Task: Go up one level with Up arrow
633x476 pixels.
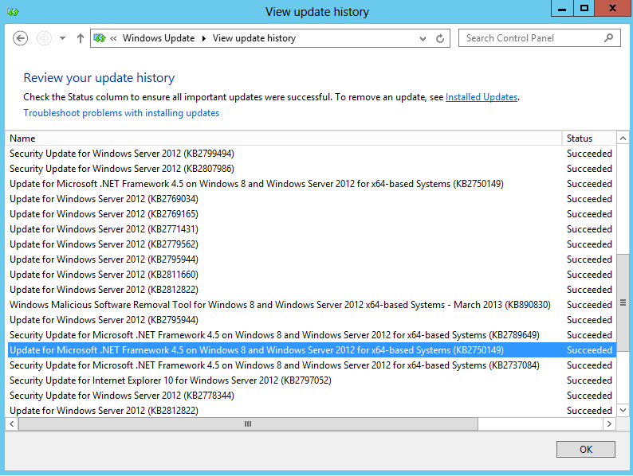Action: 81,38
